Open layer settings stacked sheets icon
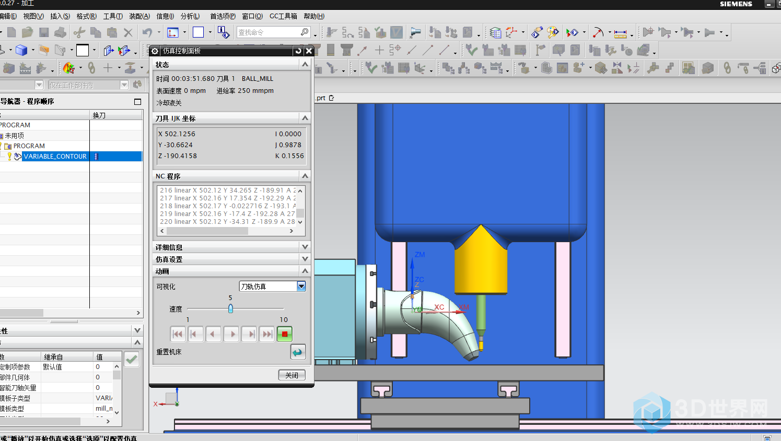This screenshot has width=781, height=441. click(x=495, y=33)
